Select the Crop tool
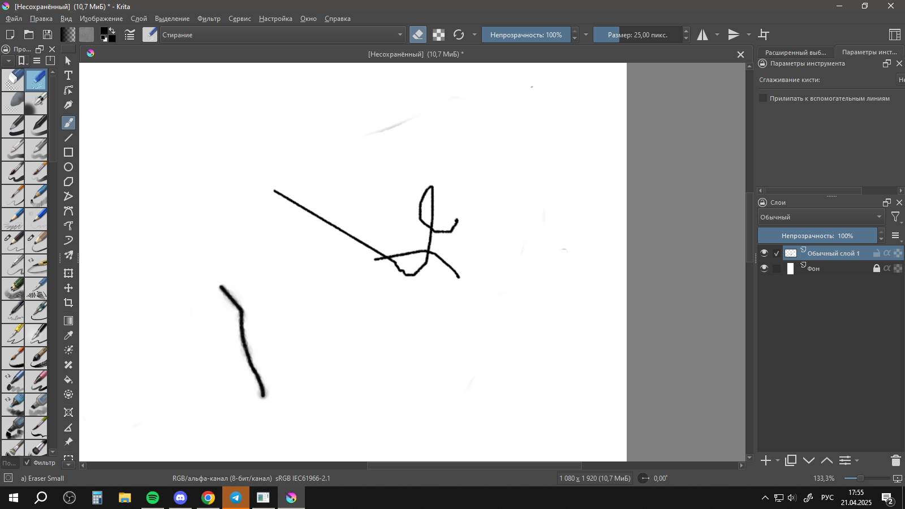 point(68,303)
